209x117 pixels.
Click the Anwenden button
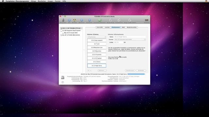(141, 71)
